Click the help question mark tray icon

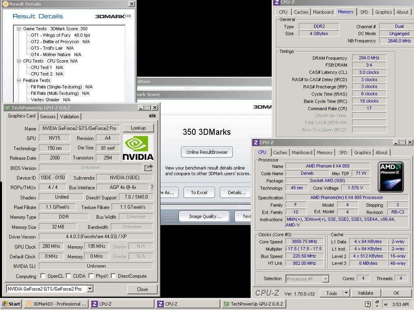tap(368, 304)
